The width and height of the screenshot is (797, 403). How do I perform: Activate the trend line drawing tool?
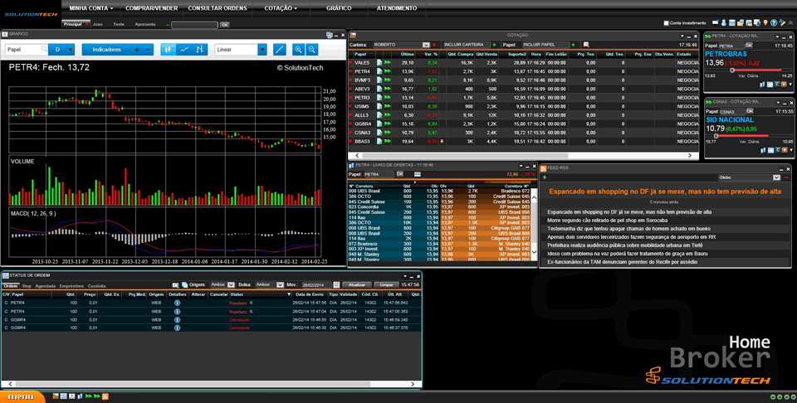[x=279, y=49]
